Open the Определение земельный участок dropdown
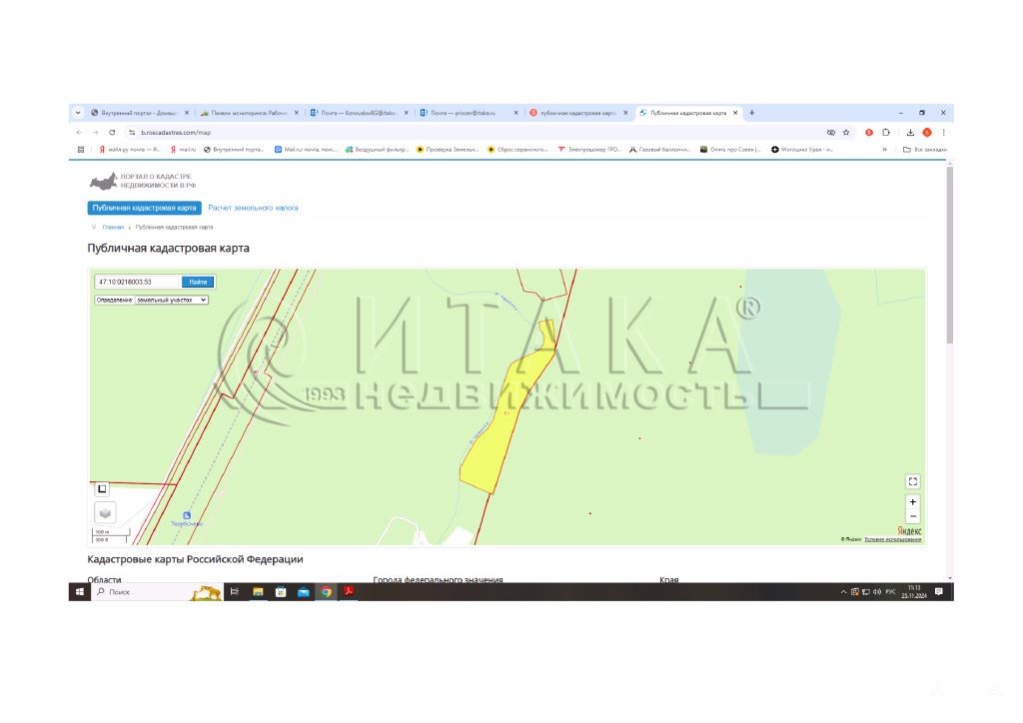The image size is (1023, 723). pyautogui.click(x=171, y=300)
